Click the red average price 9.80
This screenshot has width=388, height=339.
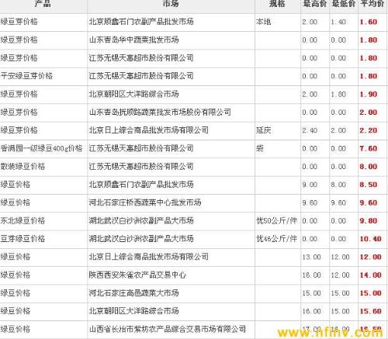pos(369,221)
